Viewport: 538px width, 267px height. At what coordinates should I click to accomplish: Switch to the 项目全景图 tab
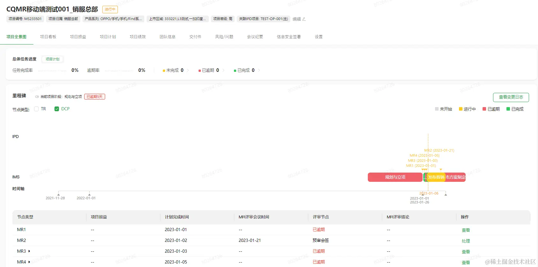[x=17, y=37]
